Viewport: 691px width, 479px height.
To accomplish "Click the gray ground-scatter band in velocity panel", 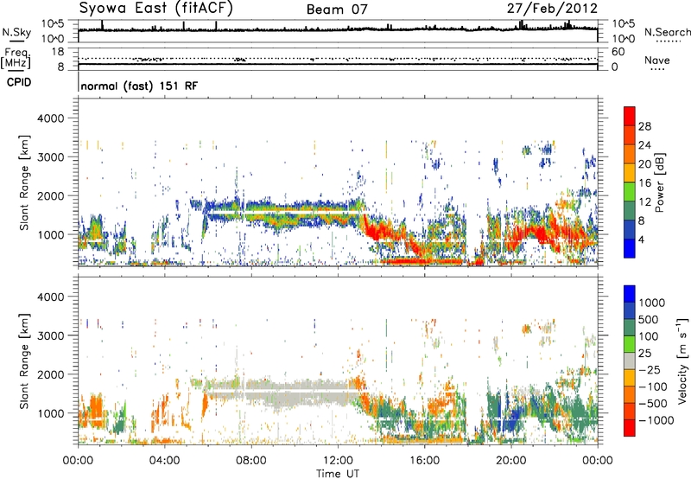I will 282,392.
